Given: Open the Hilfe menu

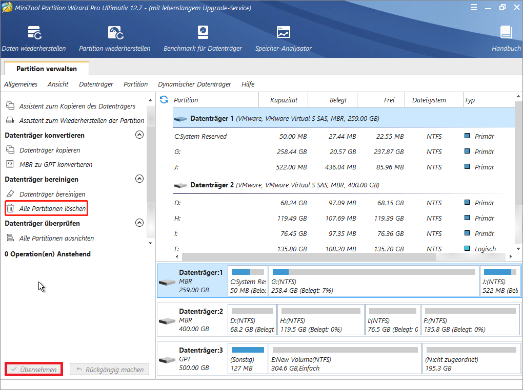Looking at the screenshot, I should 248,84.
